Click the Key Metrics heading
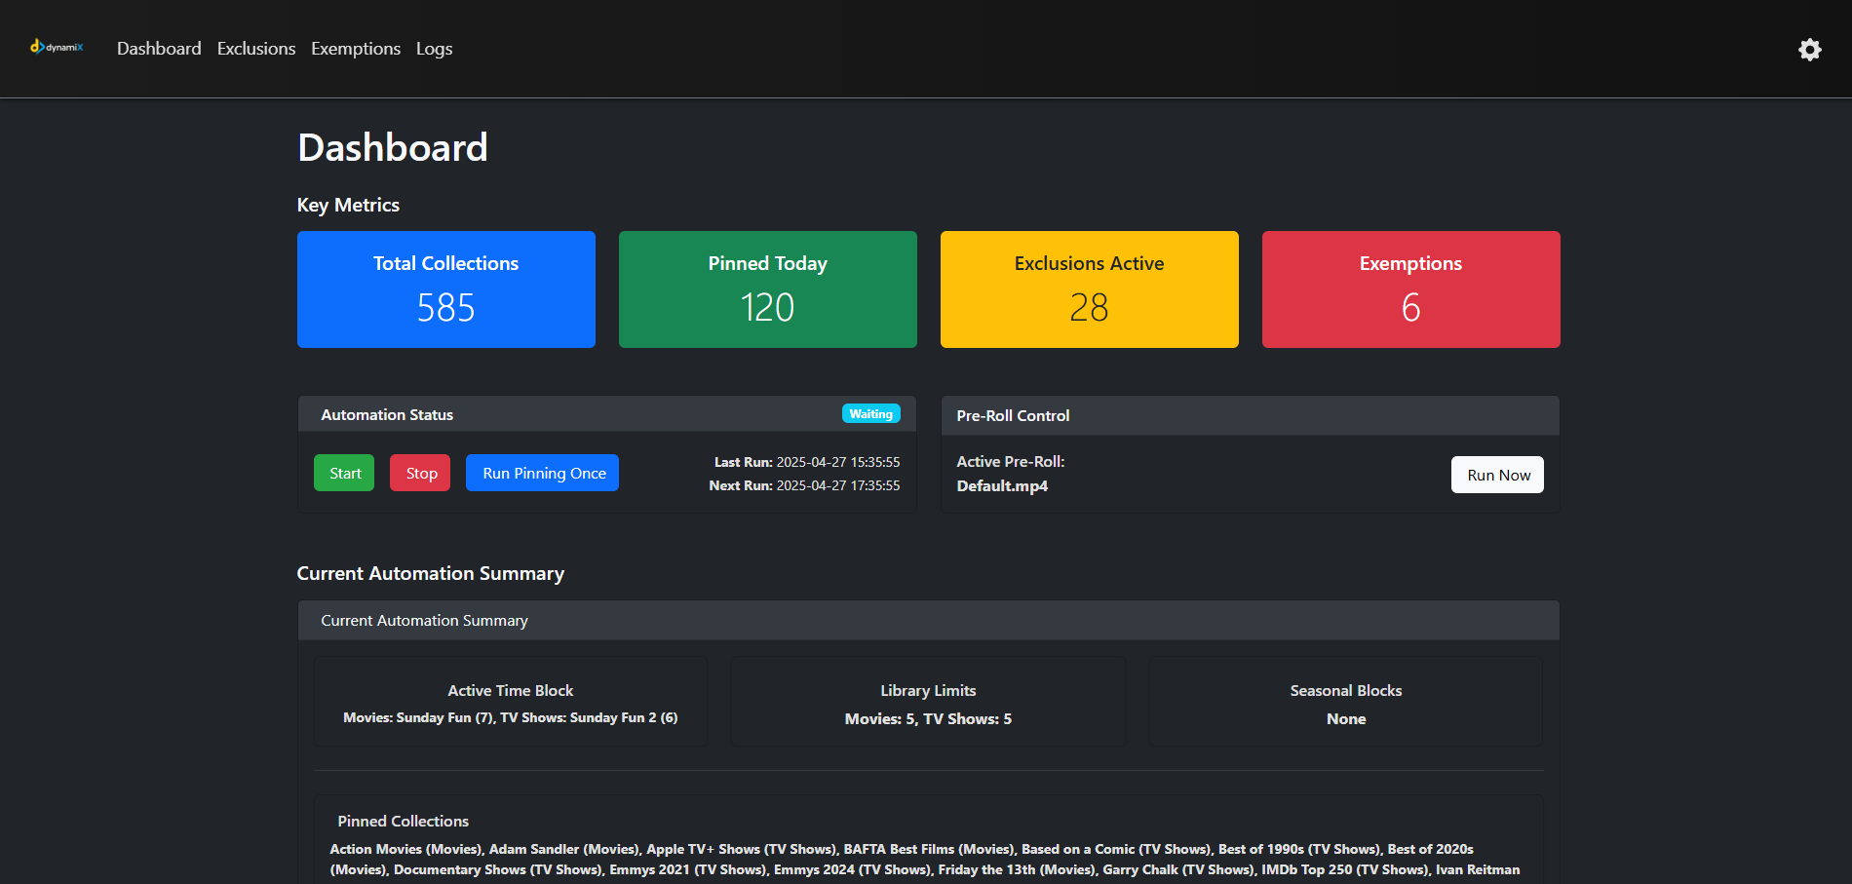The image size is (1852, 884). 348,205
